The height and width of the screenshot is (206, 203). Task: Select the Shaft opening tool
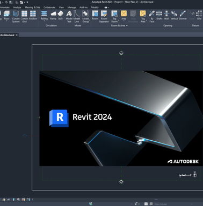click(x=159, y=15)
